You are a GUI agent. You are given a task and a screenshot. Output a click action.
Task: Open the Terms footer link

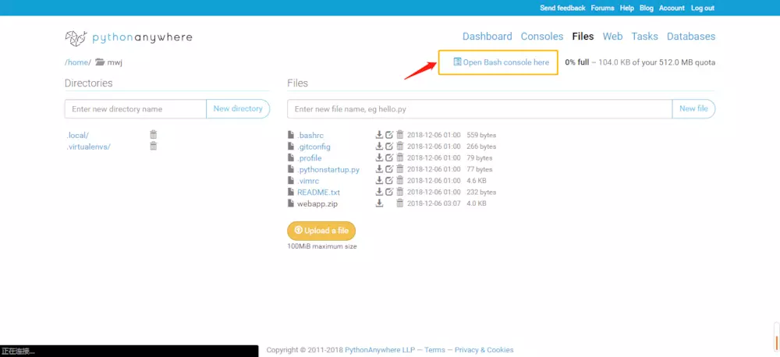click(x=434, y=350)
